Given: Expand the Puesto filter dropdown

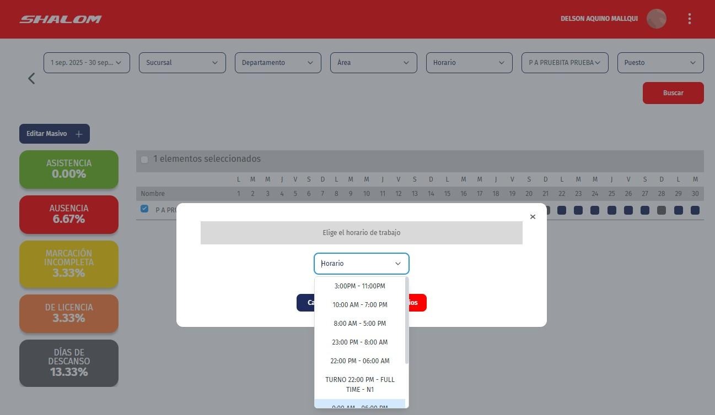Looking at the screenshot, I should [660, 63].
